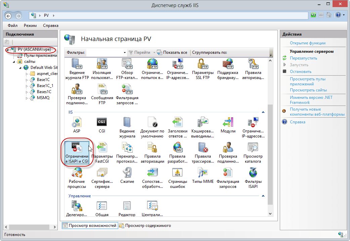The width and height of the screenshot is (350, 241).
Task: Click Просмотреть сайты link
Action: [x=308, y=90]
